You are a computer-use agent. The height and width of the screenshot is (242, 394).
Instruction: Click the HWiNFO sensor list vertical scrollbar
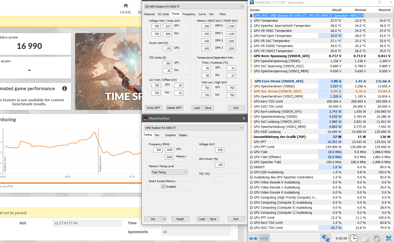[392, 119]
